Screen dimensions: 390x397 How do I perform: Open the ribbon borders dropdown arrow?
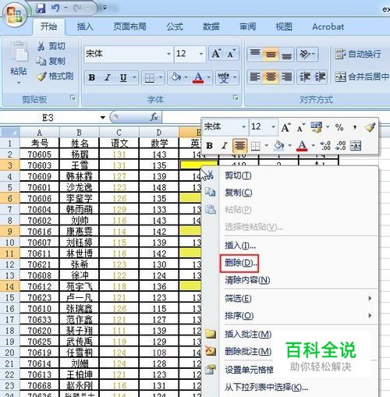click(161, 77)
